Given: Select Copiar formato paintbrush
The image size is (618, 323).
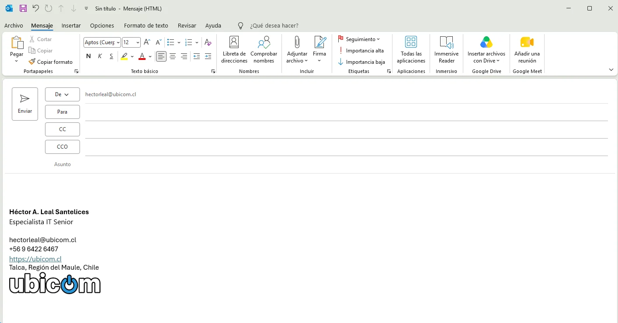Looking at the screenshot, I should pyautogui.click(x=51, y=62).
